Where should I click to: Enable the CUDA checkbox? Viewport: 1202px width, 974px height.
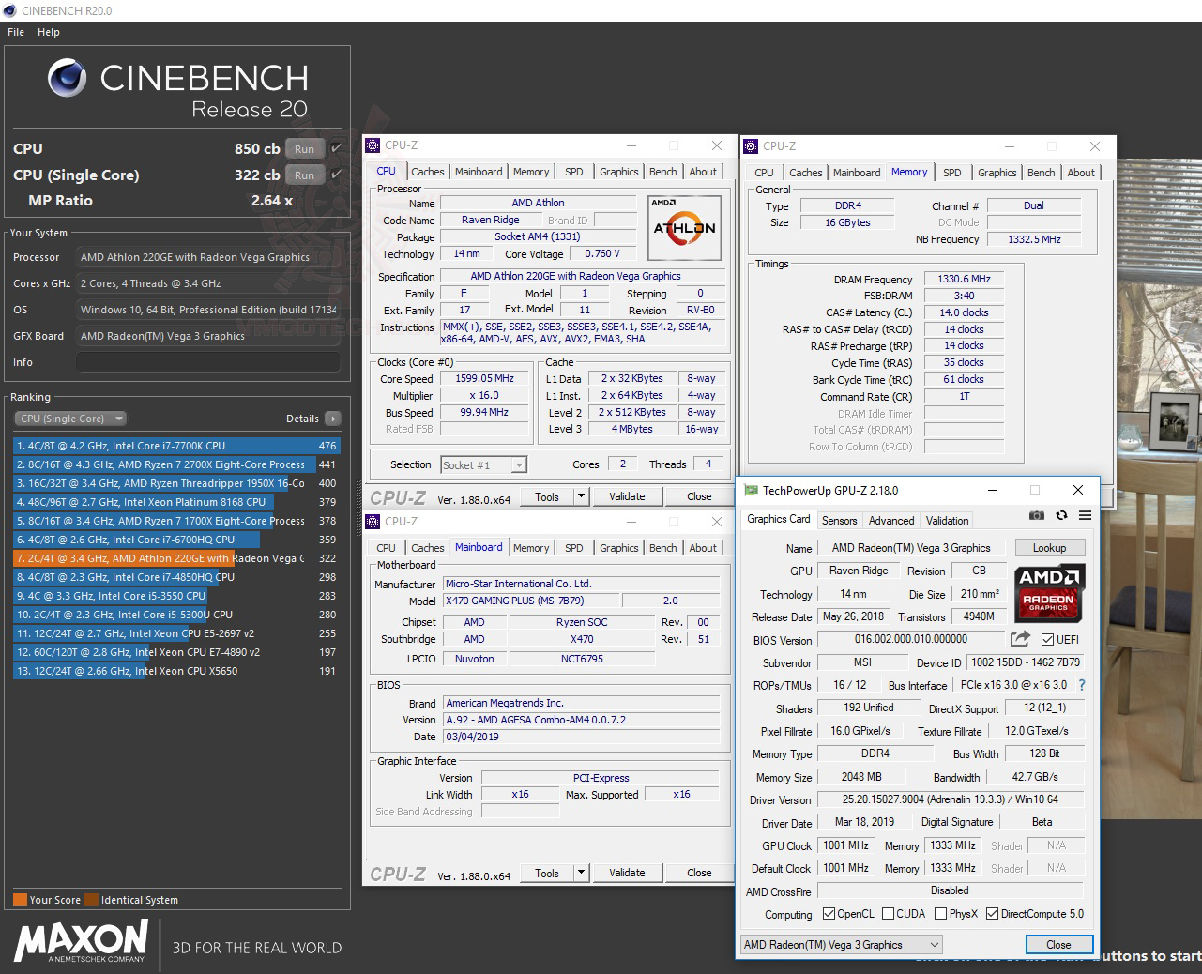(887, 913)
